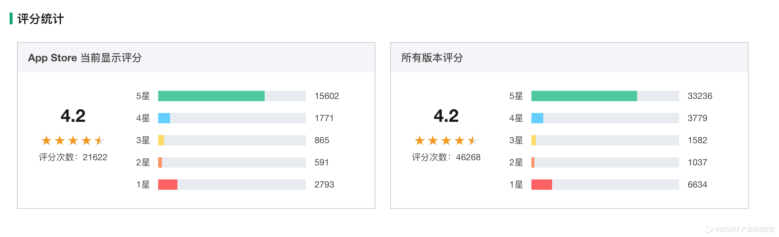
Task: Click the blue 4星 bar in 所有版本评分 panel
Action: point(537,118)
